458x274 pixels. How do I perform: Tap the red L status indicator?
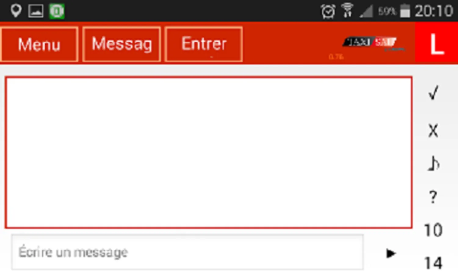click(x=436, y=43)
